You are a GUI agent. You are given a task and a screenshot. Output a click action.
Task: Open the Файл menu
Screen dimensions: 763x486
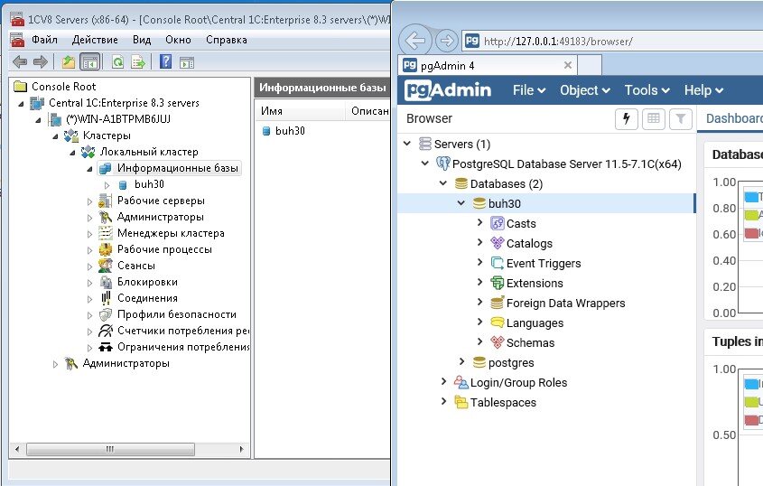pos(45,40)
